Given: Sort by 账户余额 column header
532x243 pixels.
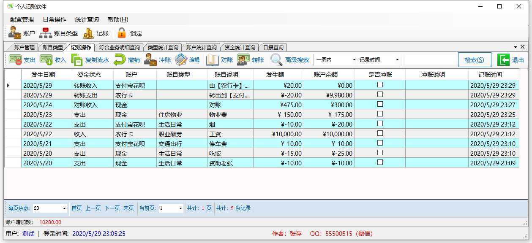Looking at the screenshot, I should coord(329,75).
